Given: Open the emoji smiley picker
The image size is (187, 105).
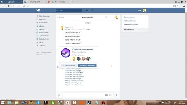Looking at the screenshot, I should point(110,95).
